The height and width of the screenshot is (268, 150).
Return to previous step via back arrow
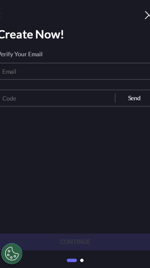point(0,15)
